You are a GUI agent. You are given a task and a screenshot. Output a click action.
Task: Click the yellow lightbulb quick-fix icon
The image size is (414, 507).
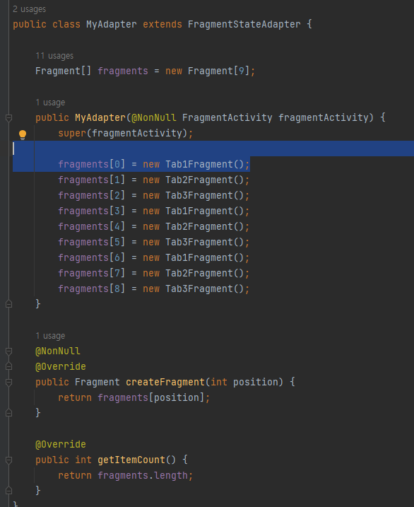coord(23,134)
